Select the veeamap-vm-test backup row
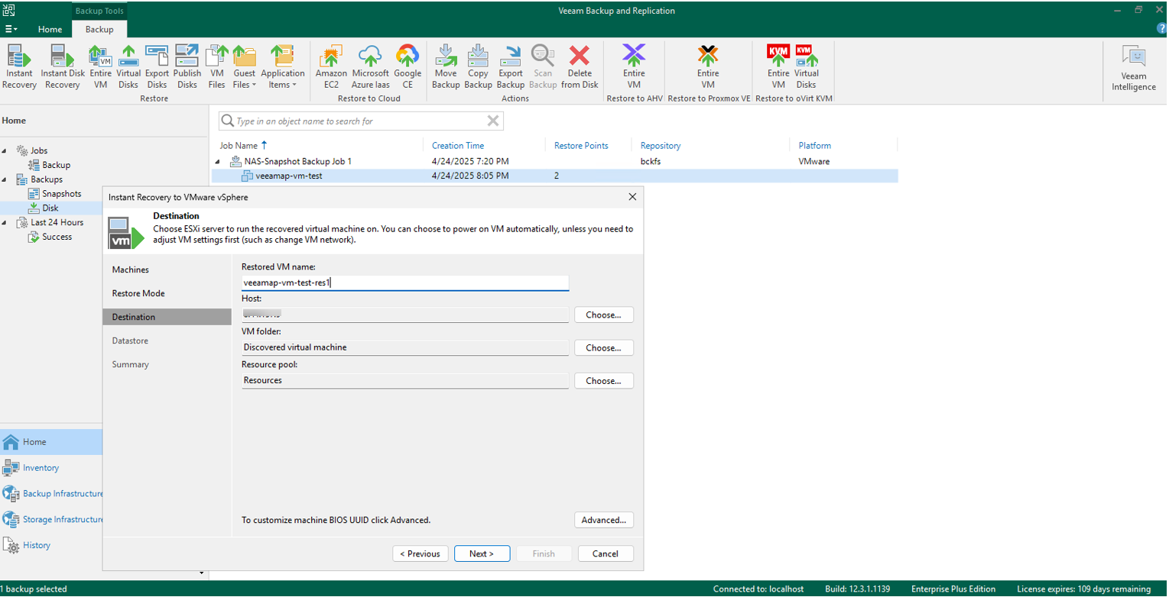The width and height of the screenshot is (1169, 597). [555, 176]
